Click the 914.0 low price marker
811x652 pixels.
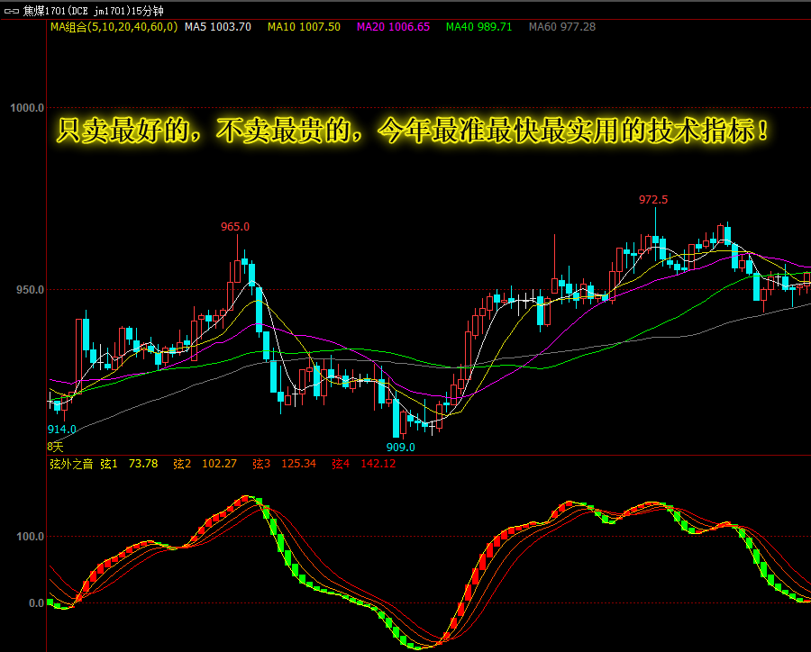pos(61,430)
